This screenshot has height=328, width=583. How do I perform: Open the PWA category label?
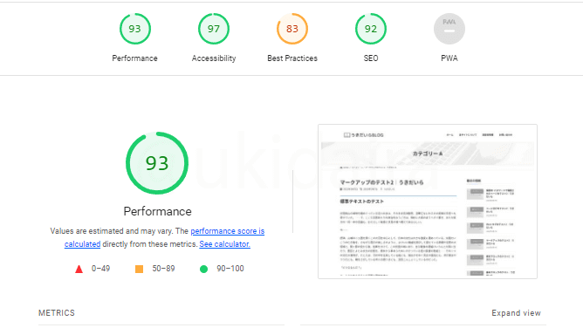(449, 58)
